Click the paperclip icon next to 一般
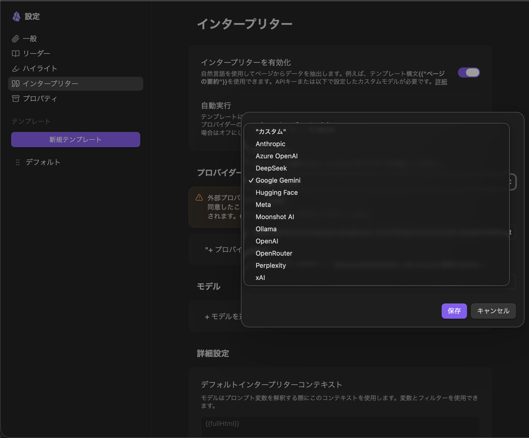 pyautogui.click(x=15, y=39)
